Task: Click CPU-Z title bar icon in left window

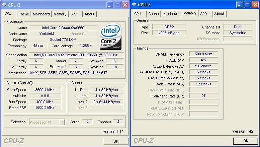Action: click(x=4, y=5)
